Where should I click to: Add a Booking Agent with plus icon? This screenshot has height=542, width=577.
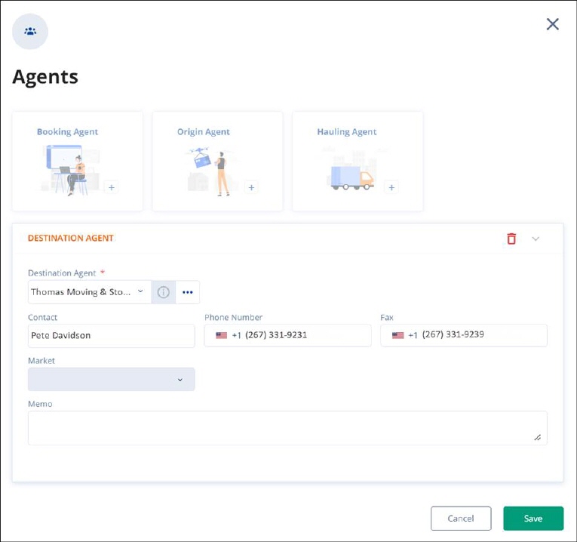pyautogui.click(x=112, y=187)
